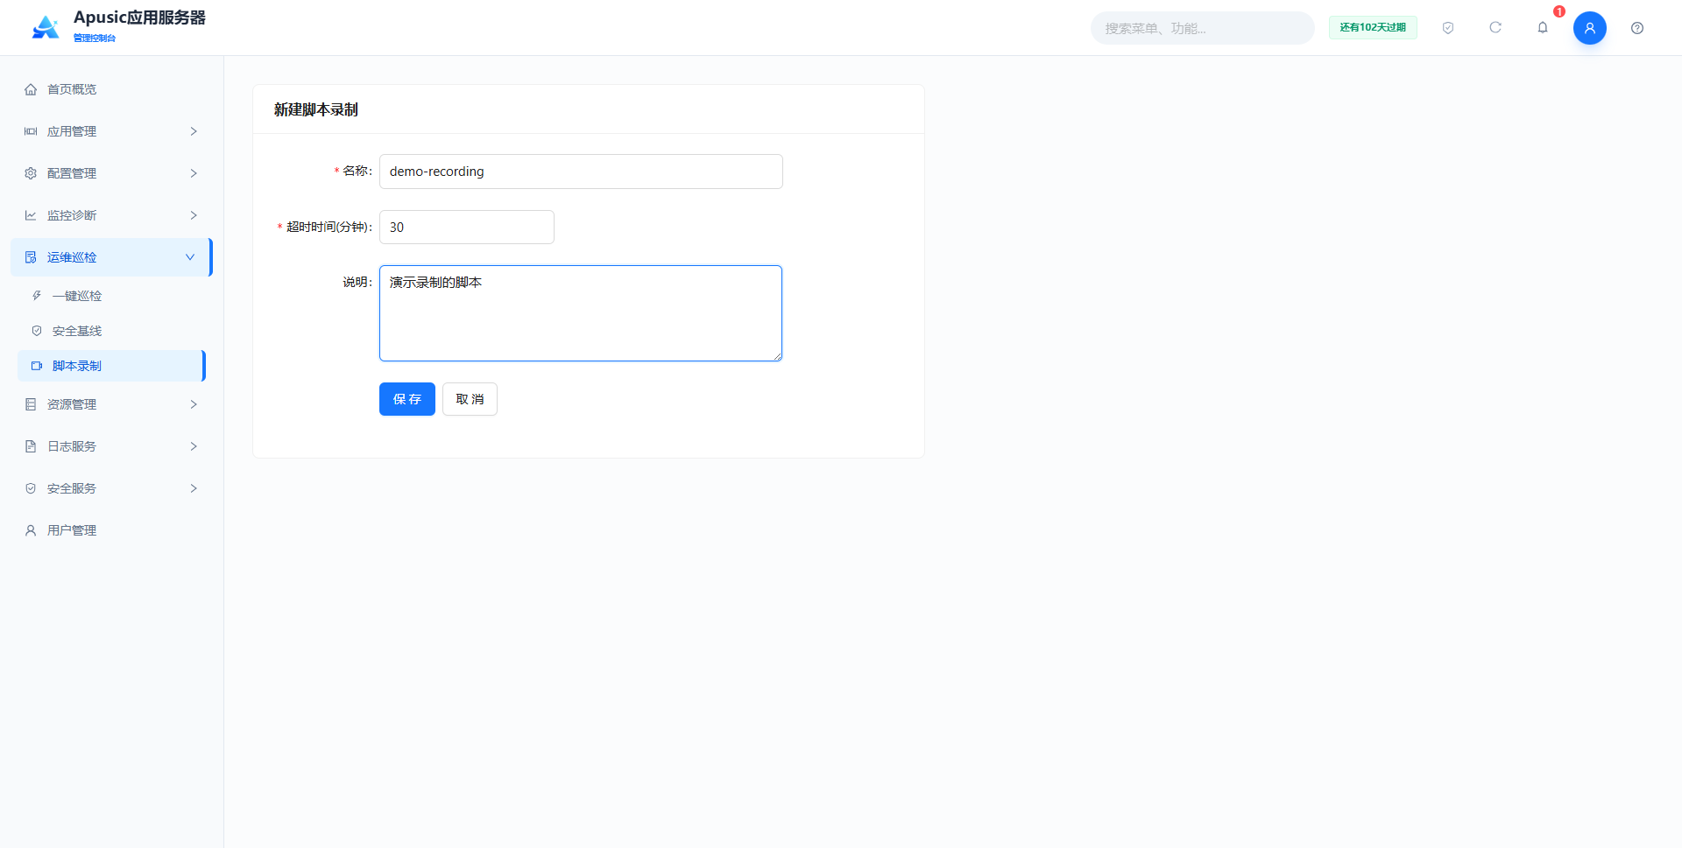This screenshot has height=848, width=1682.
Task: Click the 新建脚本录制 heading text
Action: tap(316, 109)
